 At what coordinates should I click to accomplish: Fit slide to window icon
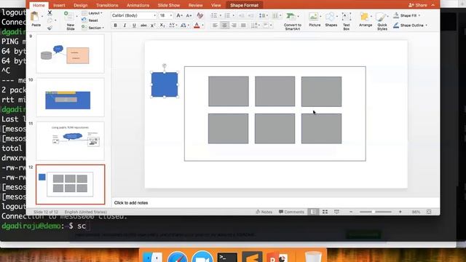[429, 212]
